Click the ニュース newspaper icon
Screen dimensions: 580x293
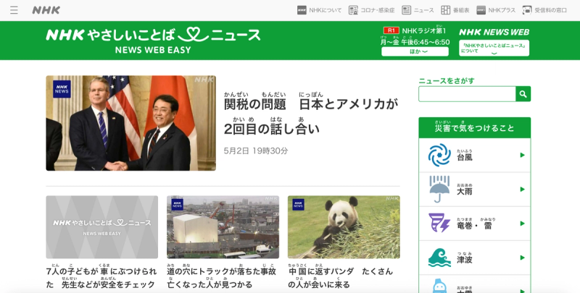pyautogui.click(x=407, y=10)
